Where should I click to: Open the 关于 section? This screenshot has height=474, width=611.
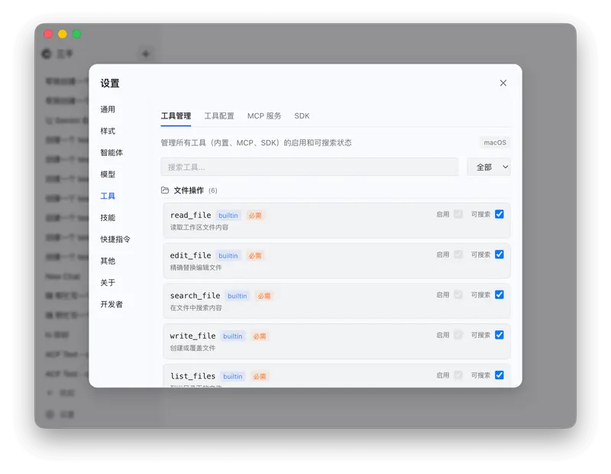pos(107,282)
